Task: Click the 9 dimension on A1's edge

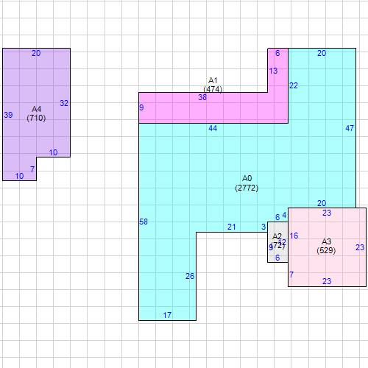Action: pos(141,107)
